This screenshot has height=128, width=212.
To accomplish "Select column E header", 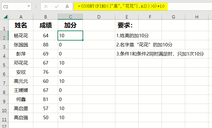I will [127, 17].
